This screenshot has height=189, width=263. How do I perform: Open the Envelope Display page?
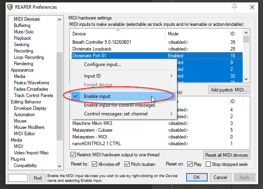(30, 108)
